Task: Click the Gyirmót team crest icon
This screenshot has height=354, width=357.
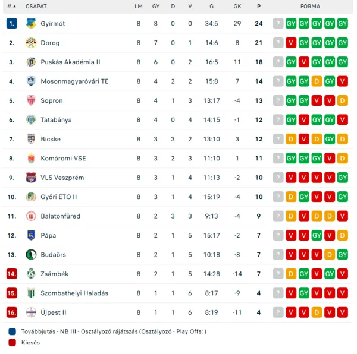Action: pyautogui.click(x=31, y=23)
